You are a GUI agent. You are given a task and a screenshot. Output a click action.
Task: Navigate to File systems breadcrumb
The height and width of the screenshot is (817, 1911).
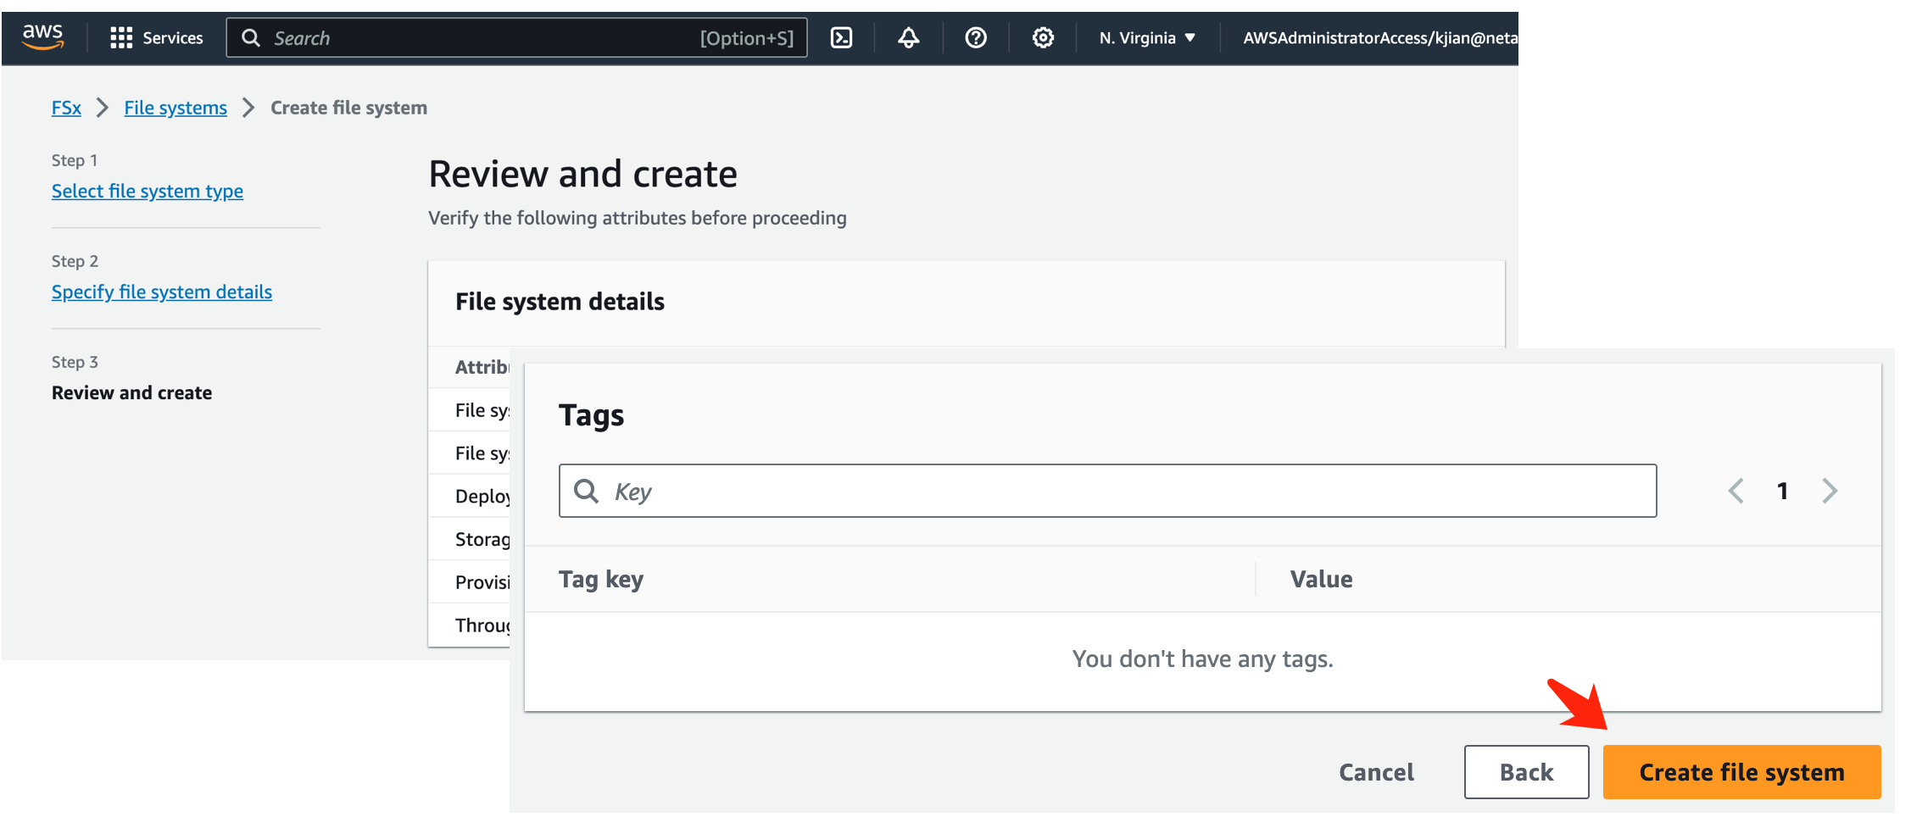click(x=175, y=108)
